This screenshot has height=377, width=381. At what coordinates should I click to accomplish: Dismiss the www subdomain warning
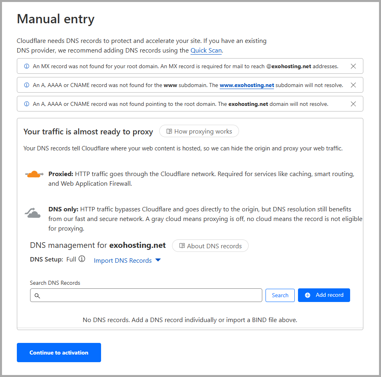point(353,85)
